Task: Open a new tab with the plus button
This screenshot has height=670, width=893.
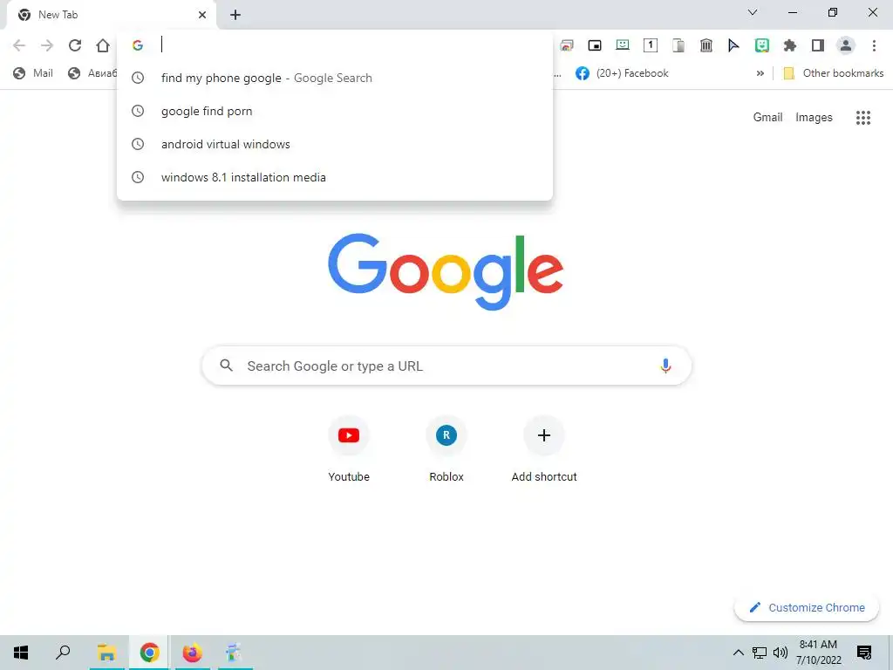Action: point(235,15)
